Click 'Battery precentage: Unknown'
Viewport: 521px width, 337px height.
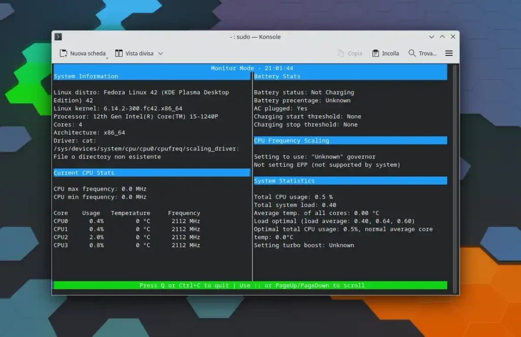(x=302, y=100)
